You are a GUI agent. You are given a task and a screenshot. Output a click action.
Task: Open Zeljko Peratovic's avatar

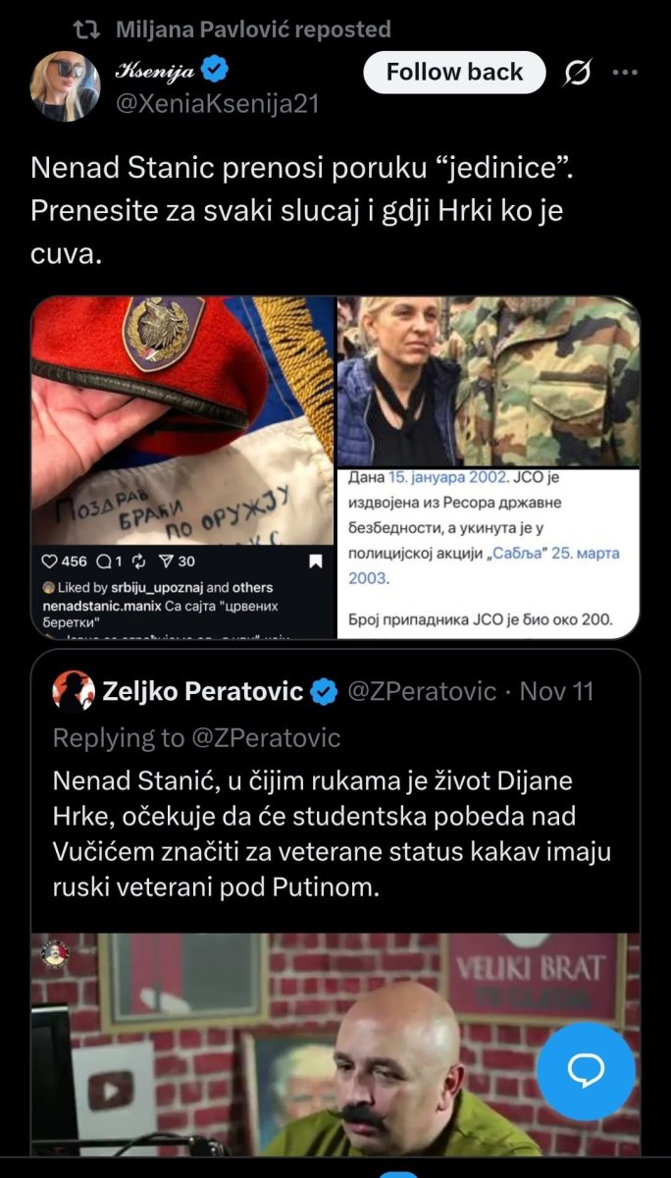(x=74, y=691)
